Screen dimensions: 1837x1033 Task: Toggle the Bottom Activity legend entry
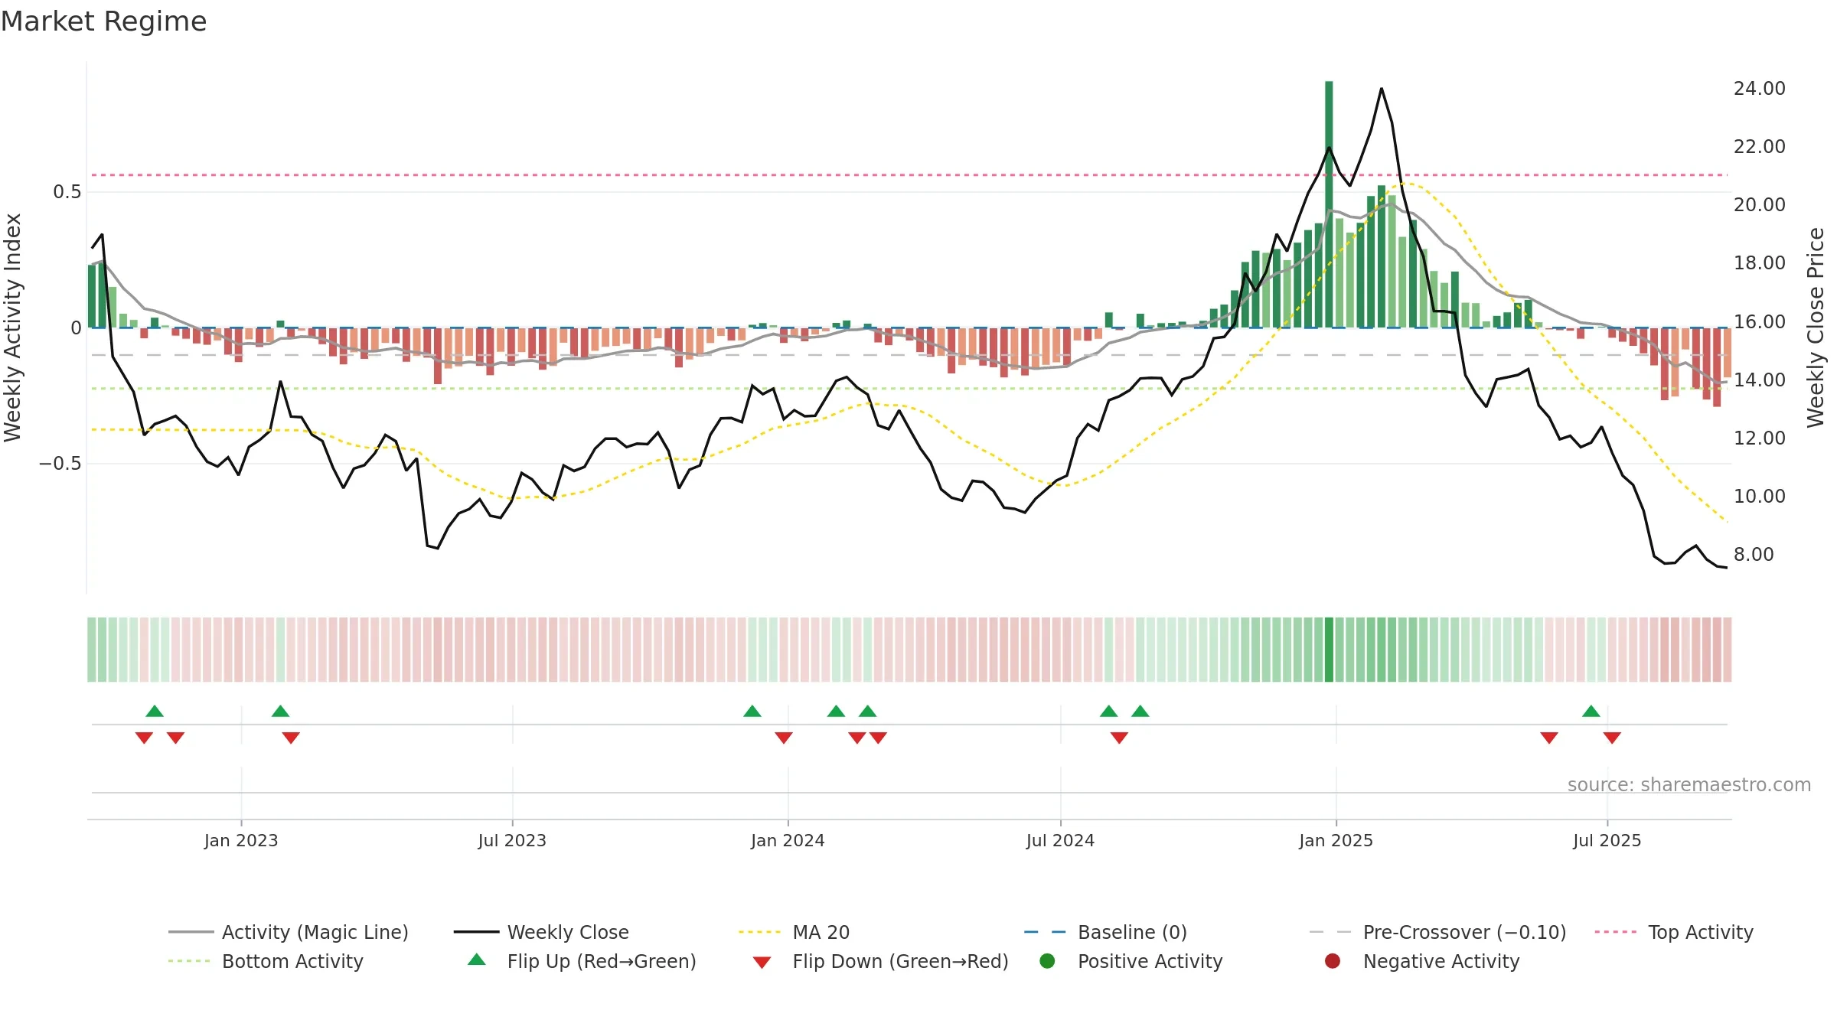(266, 961)
